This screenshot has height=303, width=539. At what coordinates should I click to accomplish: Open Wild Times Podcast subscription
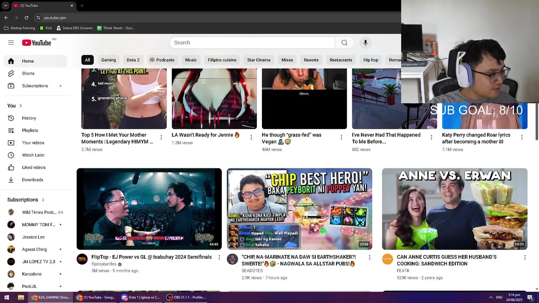pyautogui.click(x=35, y=213)
